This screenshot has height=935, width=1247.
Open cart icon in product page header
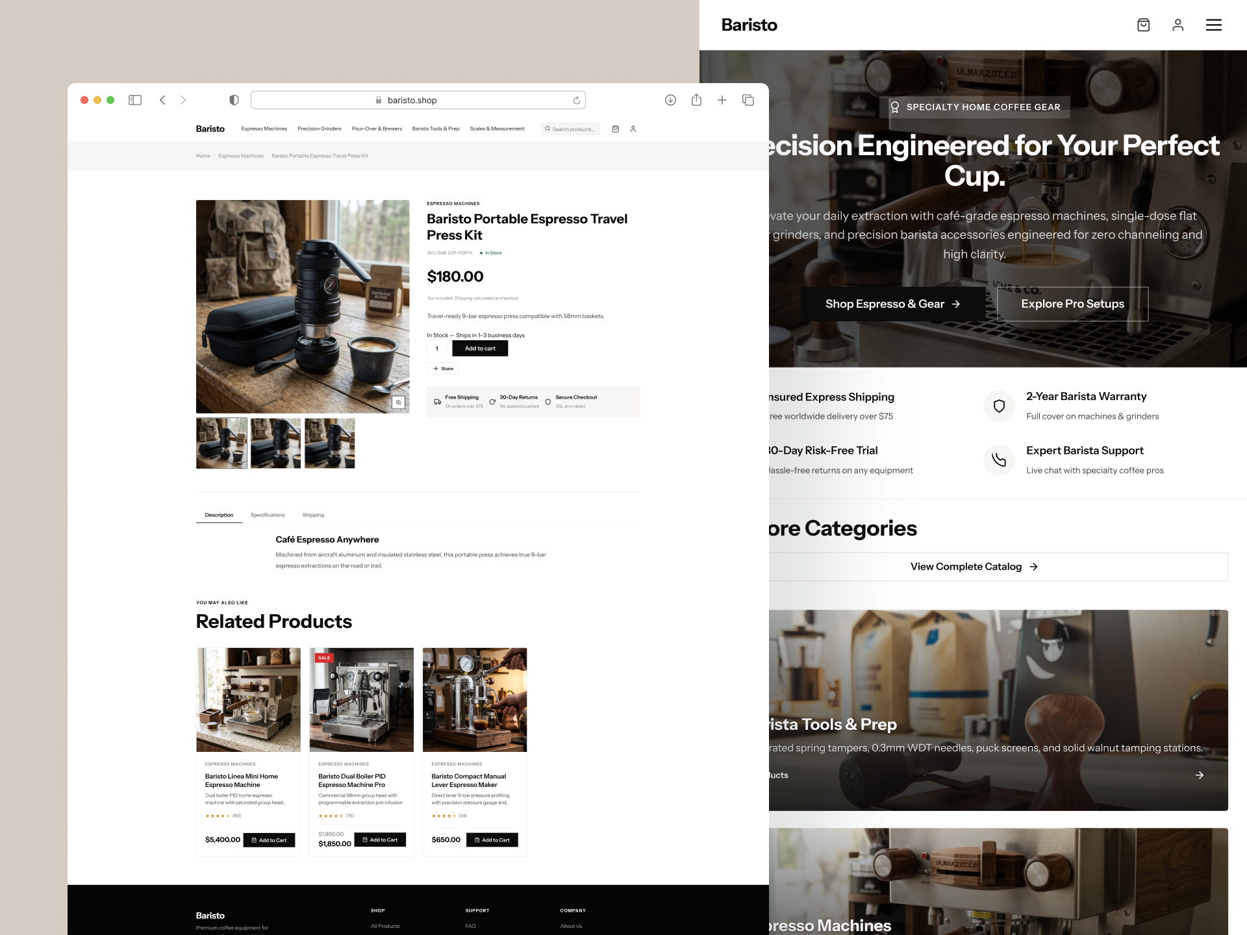[616, 129]
